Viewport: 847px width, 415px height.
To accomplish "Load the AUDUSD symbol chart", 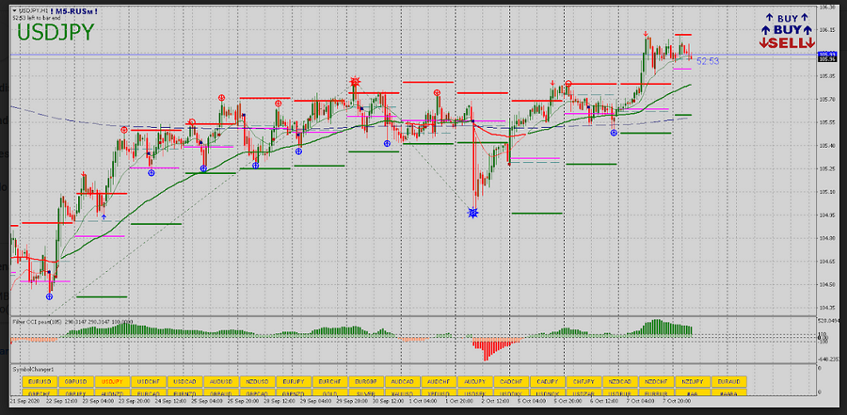I will [220, 383].
